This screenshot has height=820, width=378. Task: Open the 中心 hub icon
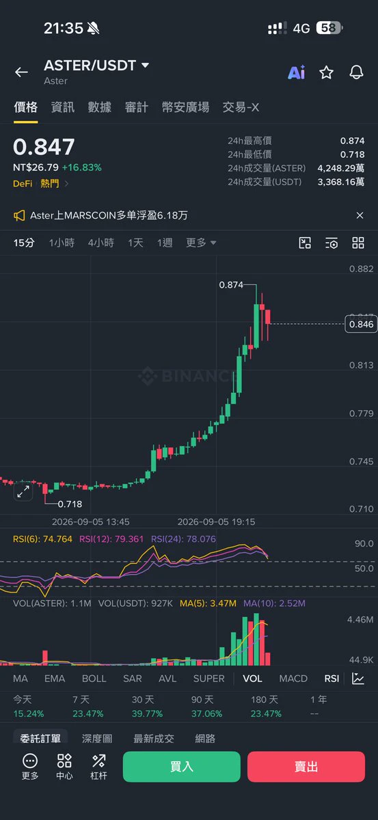click(x=64, y=766)
